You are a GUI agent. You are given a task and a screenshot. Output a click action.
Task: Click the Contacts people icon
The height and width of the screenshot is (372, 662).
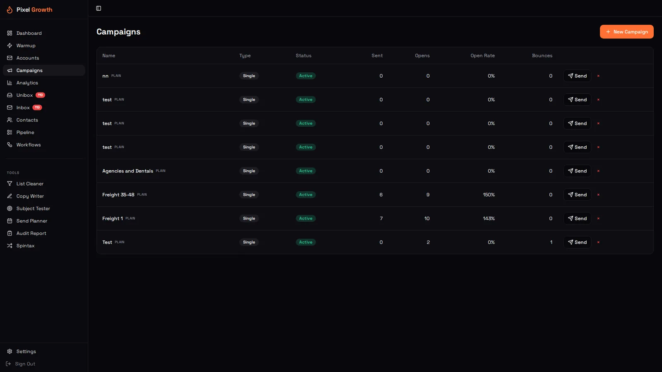[x=10, y=120]
